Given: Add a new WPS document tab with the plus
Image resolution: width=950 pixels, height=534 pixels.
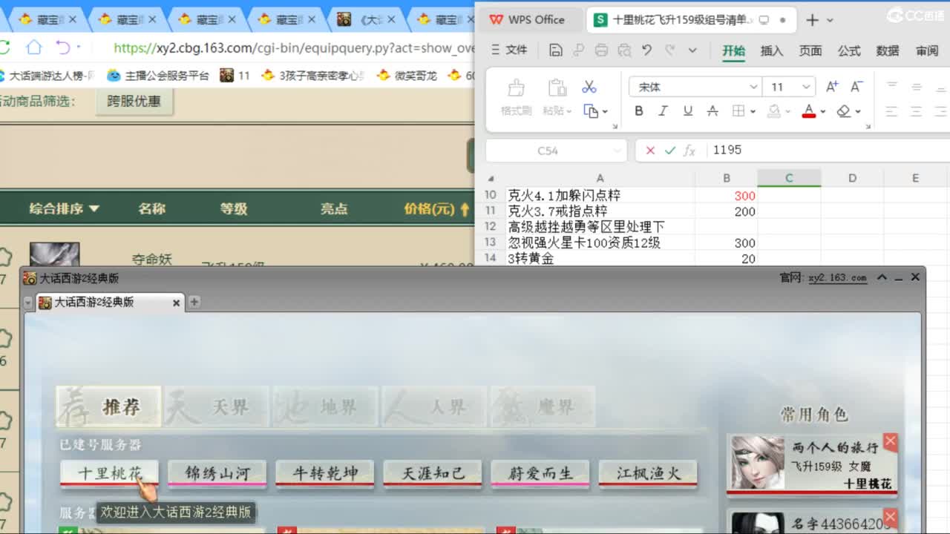Looking at the screenshot, I should [812, 20].
